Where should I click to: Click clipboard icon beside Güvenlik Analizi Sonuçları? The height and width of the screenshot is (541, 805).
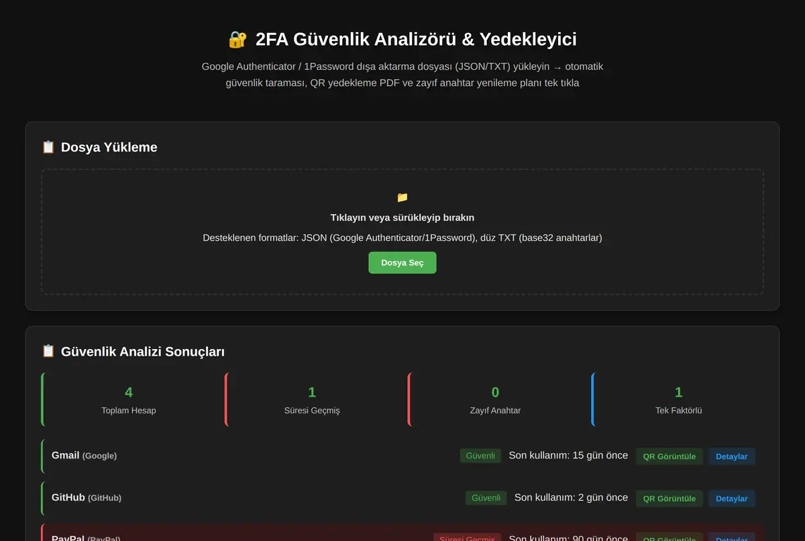(48, 351)
